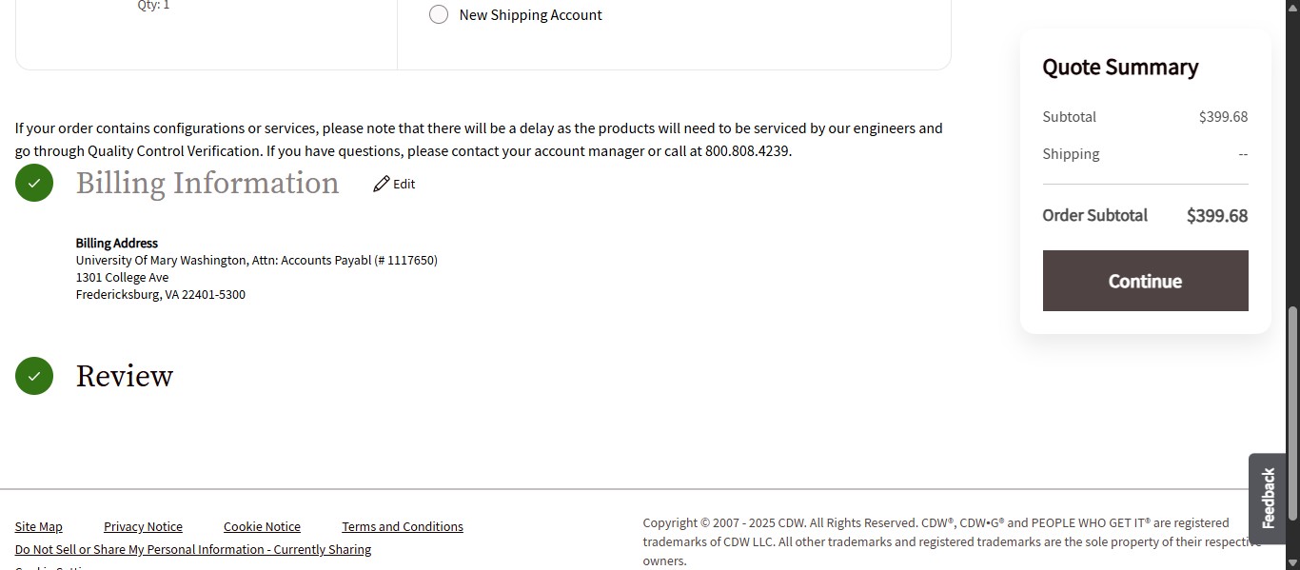This screenshot has width=1300, height=570.
Task: Click the Order Subtotal amount of $399.68
Action: [1216, 215]
